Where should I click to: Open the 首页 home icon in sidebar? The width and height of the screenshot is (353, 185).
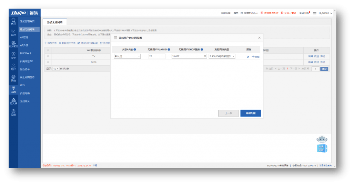tap(13, 21)
